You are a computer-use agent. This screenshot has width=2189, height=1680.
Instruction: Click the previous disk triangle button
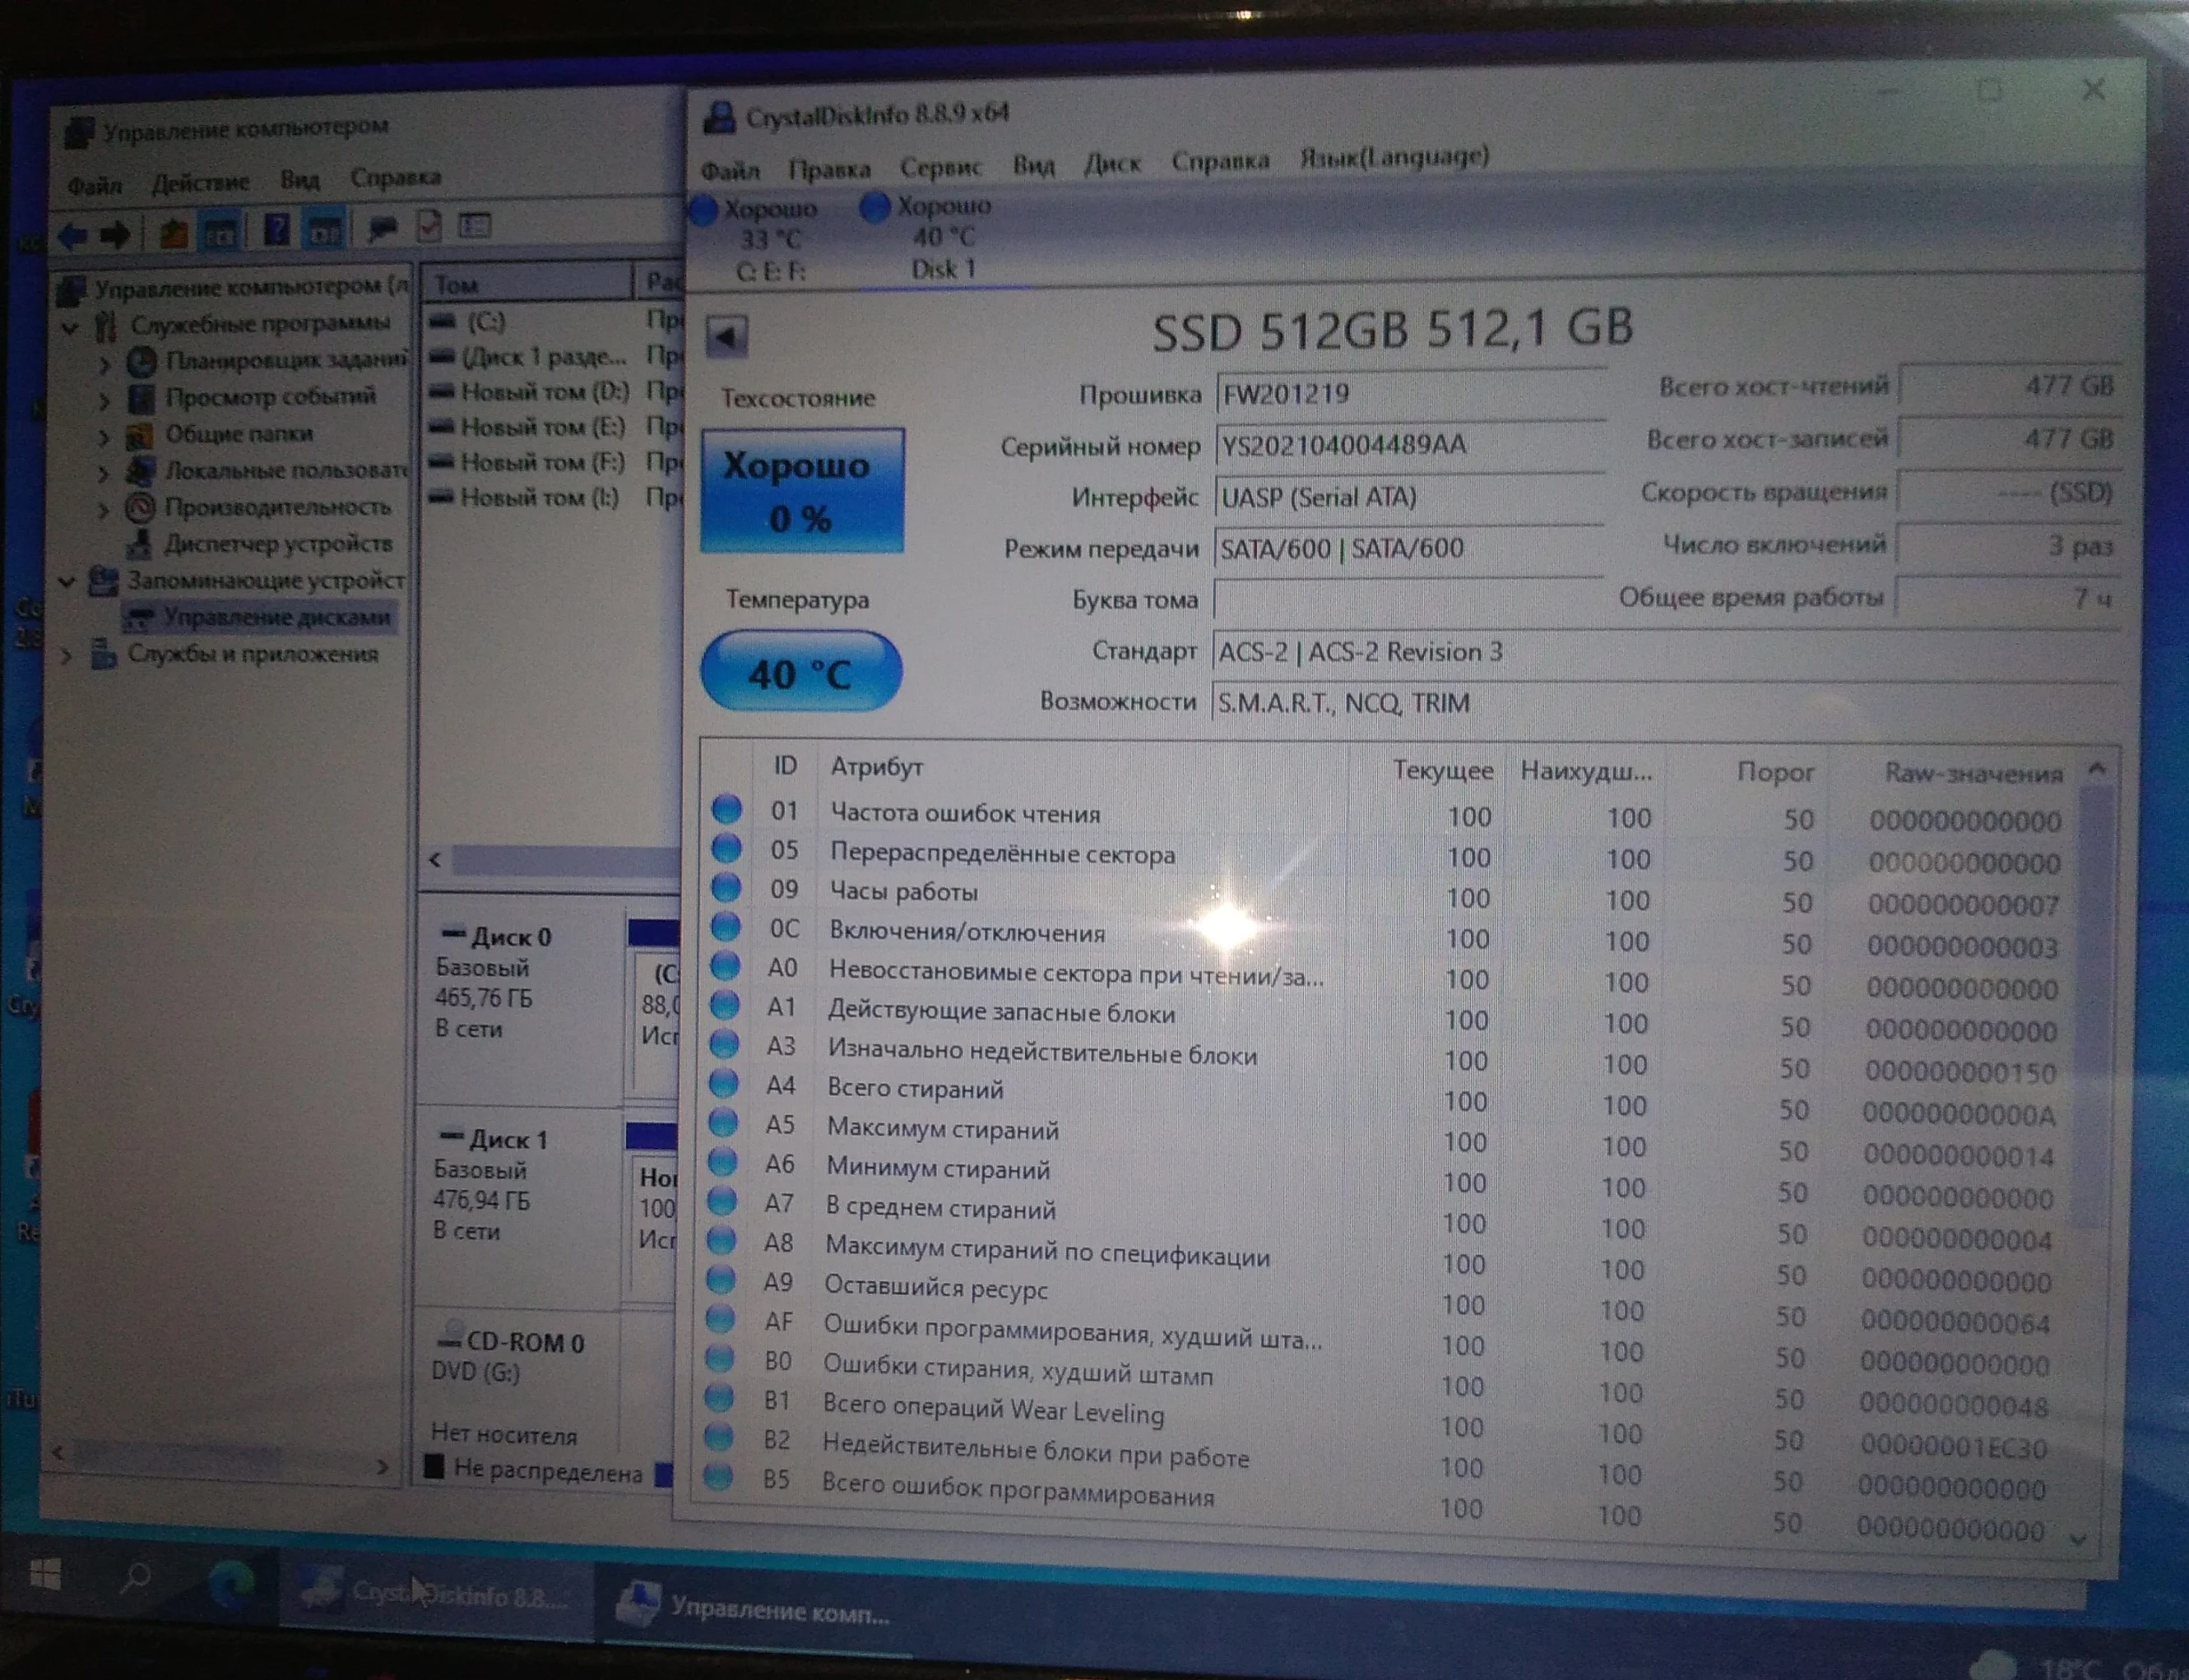click(726, 337)
